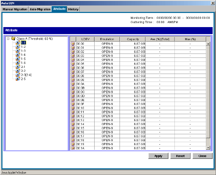Click the LDEV icon in row 00:05
This screenshot has width=216, height=175.
point(73,64)
